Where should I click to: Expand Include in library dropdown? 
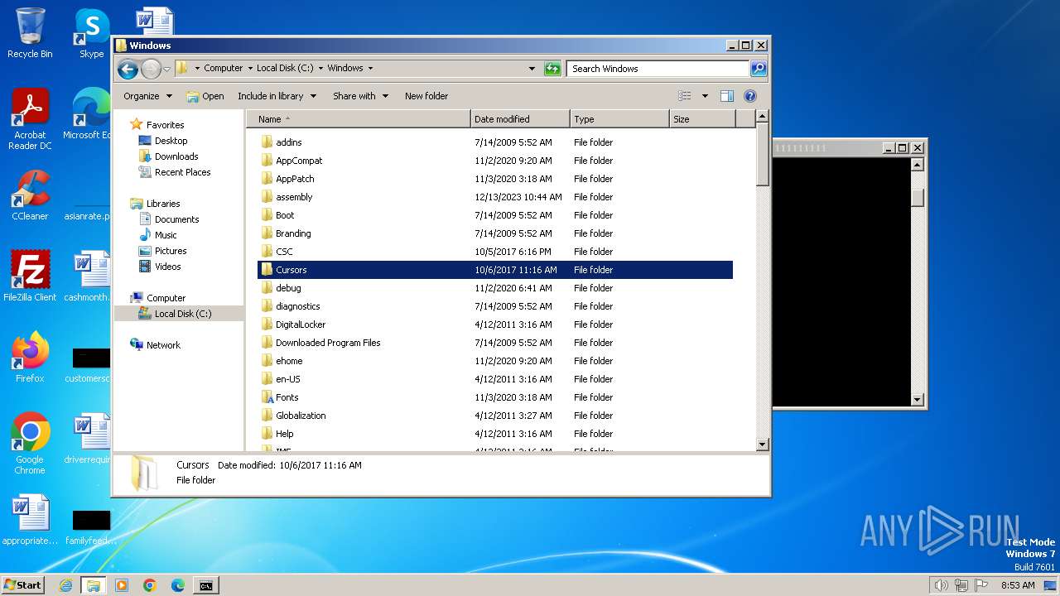pyautogui.click(x=277, y=96)
